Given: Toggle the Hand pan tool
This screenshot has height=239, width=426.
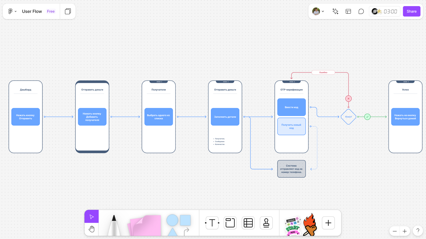Looking at the screenshot, I should [92, 229].
